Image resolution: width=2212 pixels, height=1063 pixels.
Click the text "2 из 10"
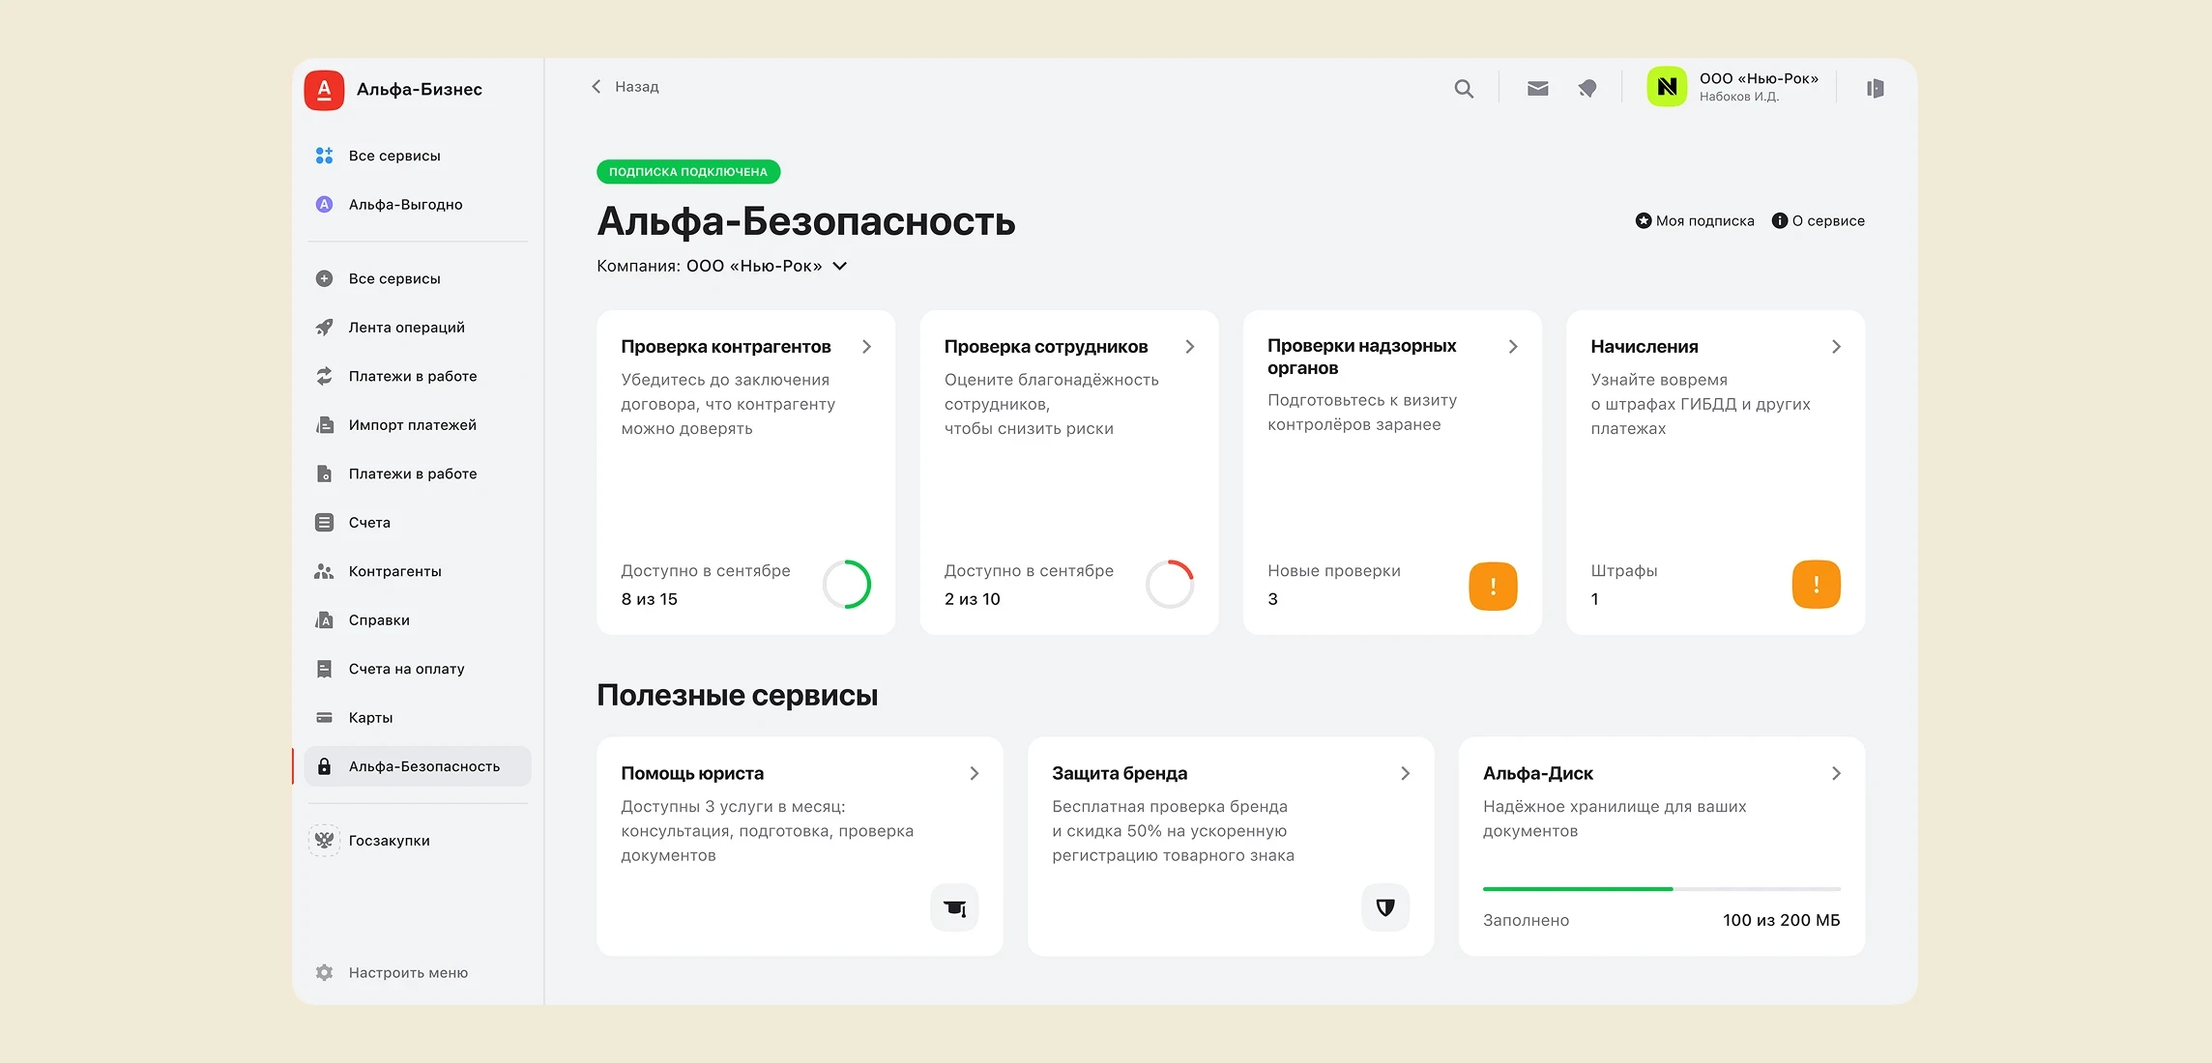click(972, 599)
